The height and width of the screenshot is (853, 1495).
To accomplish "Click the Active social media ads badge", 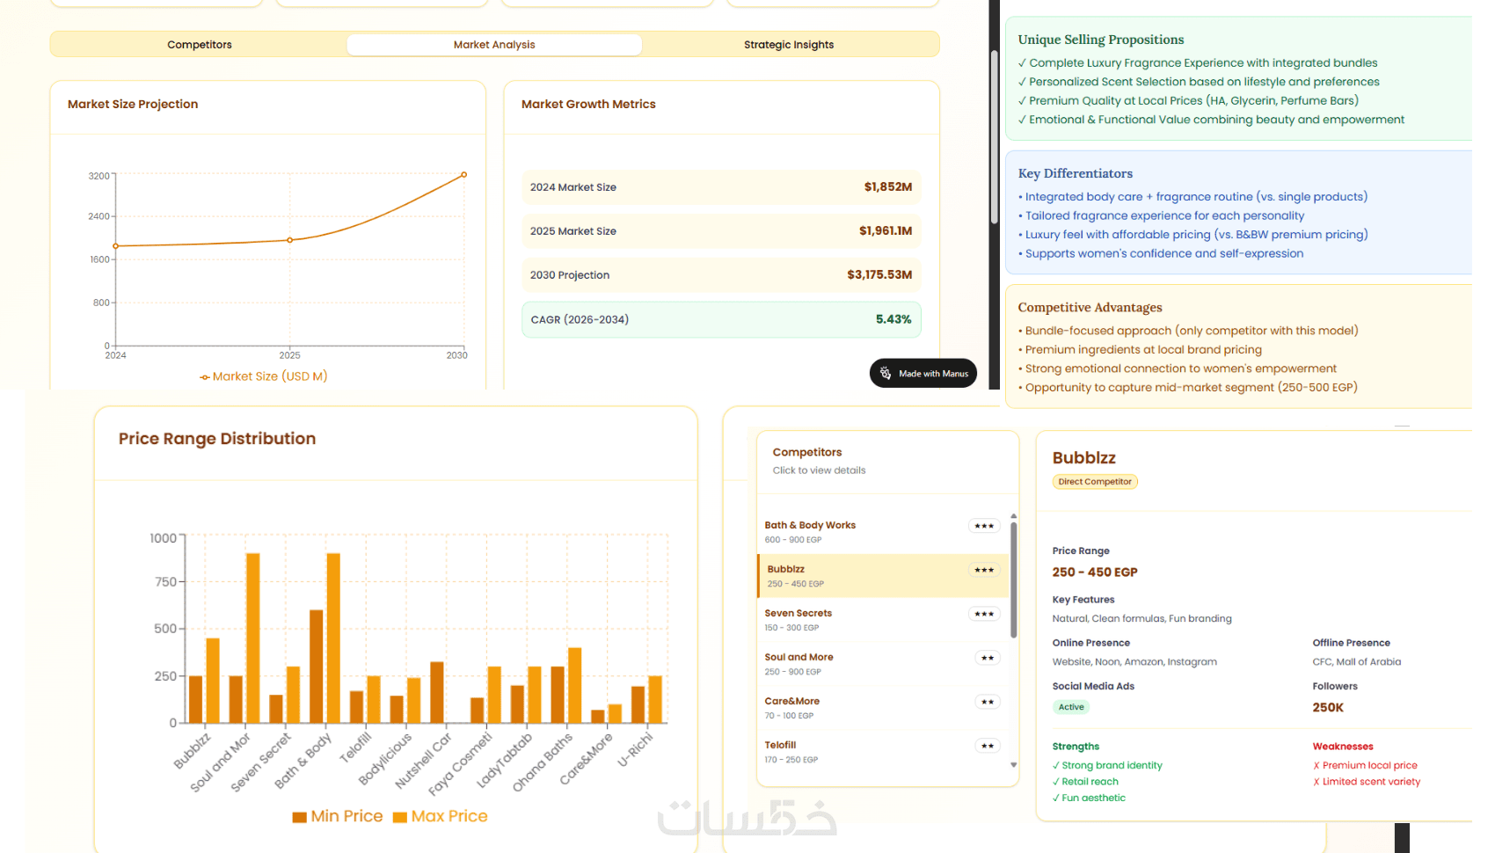I will pos(1071,707).
